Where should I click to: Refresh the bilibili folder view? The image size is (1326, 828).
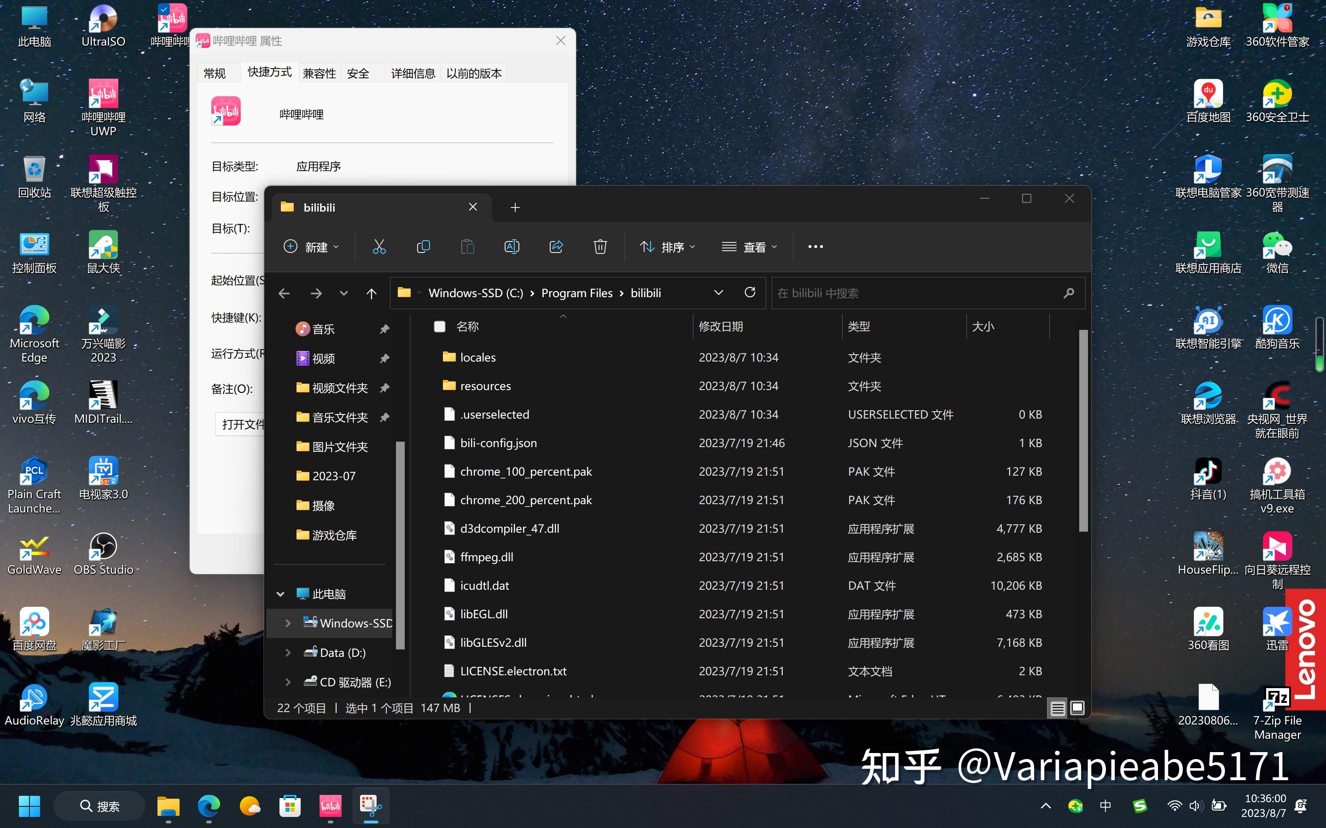click(750, 293)
